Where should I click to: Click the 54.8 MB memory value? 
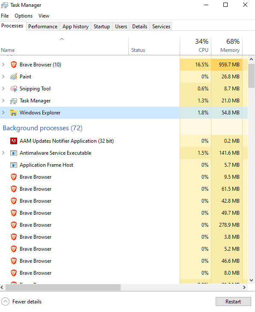tap(230, 113)
